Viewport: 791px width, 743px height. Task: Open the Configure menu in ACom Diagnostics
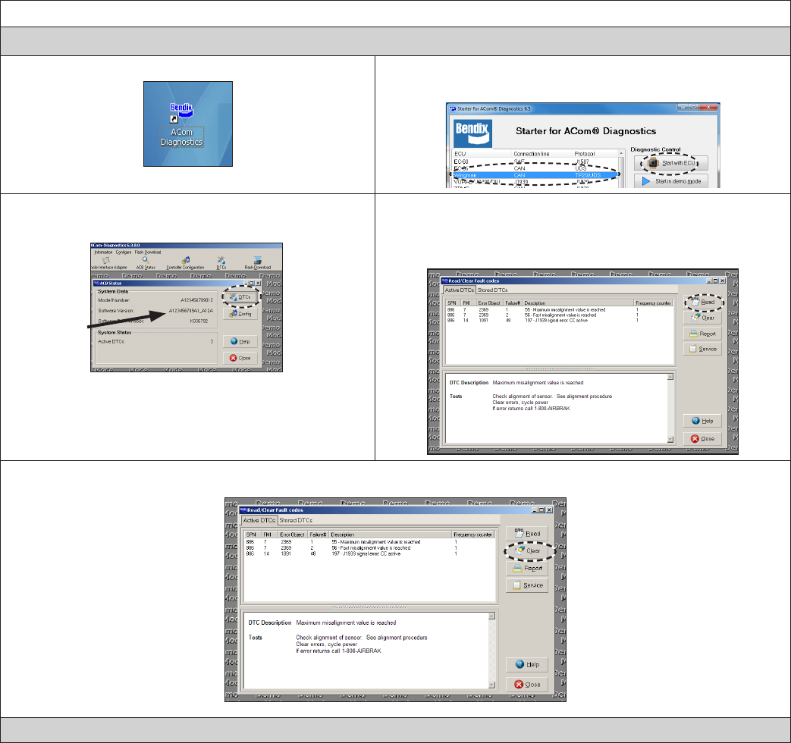[123, 252]
